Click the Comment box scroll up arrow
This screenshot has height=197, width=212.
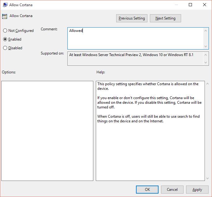click(x=206, y=31)
